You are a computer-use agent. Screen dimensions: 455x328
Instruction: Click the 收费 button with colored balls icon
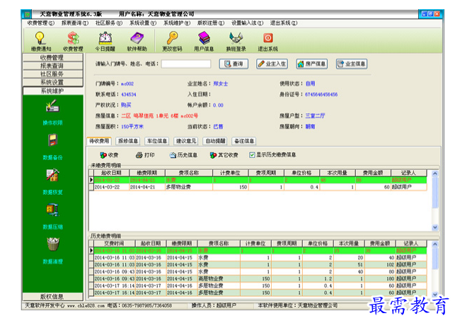coord(109,155)
